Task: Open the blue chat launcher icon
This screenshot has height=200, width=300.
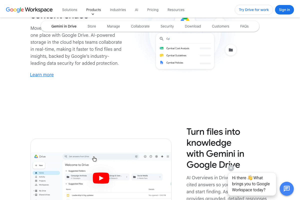Action: (287, 189)
